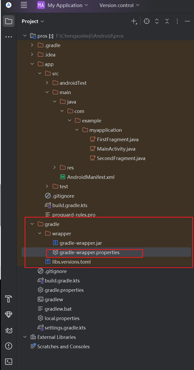This screenshot has height=370, width=194.
Task: Expand All tree items icon
Action: click(x=157, y=21)
